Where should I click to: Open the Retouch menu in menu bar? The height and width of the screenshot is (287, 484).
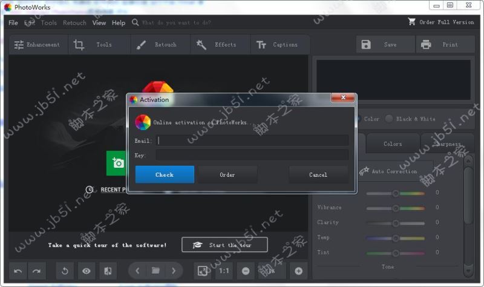click(x=74, y=22)
